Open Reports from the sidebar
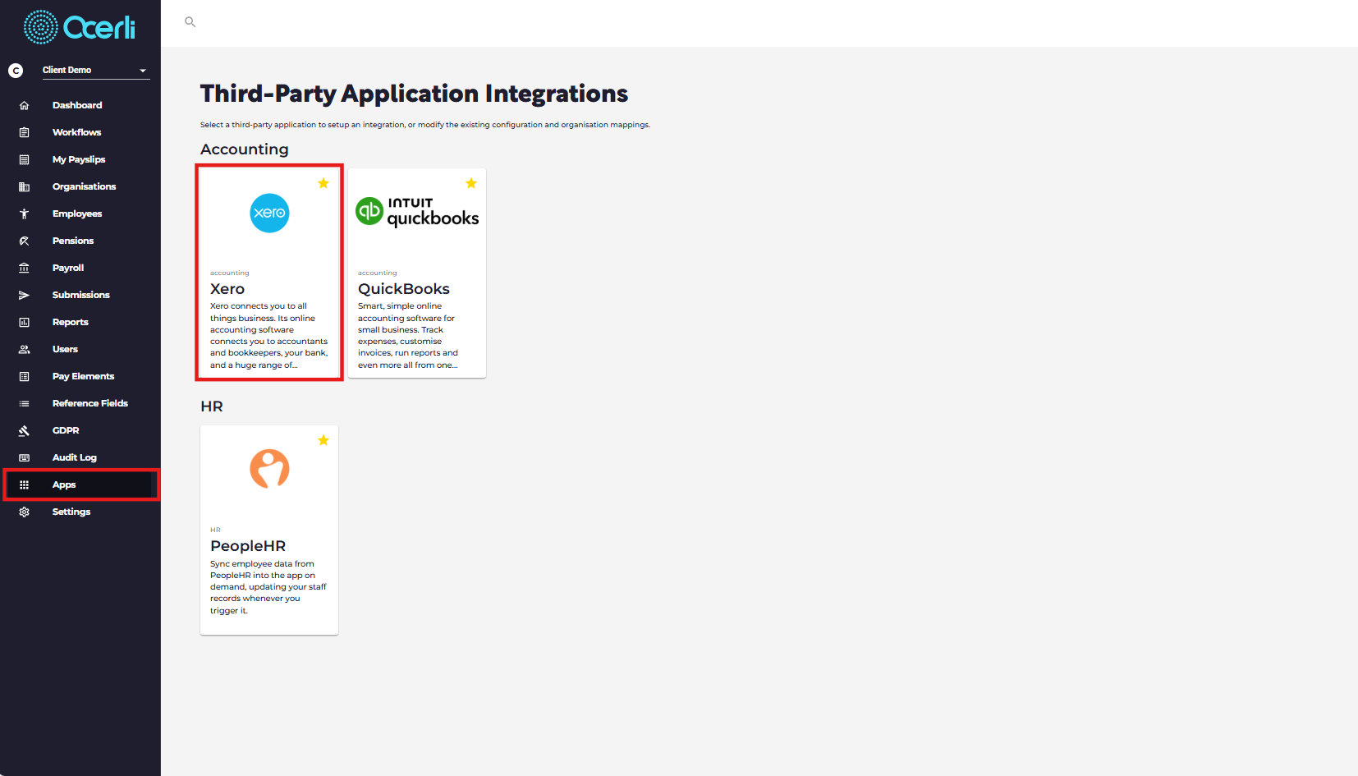This screenshot has height=776, width=1358. tap(71, 322)
